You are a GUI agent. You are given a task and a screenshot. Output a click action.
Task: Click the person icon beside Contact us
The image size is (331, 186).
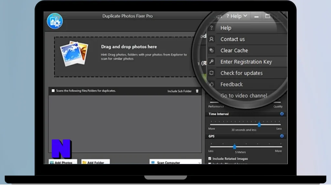(211, 39)
